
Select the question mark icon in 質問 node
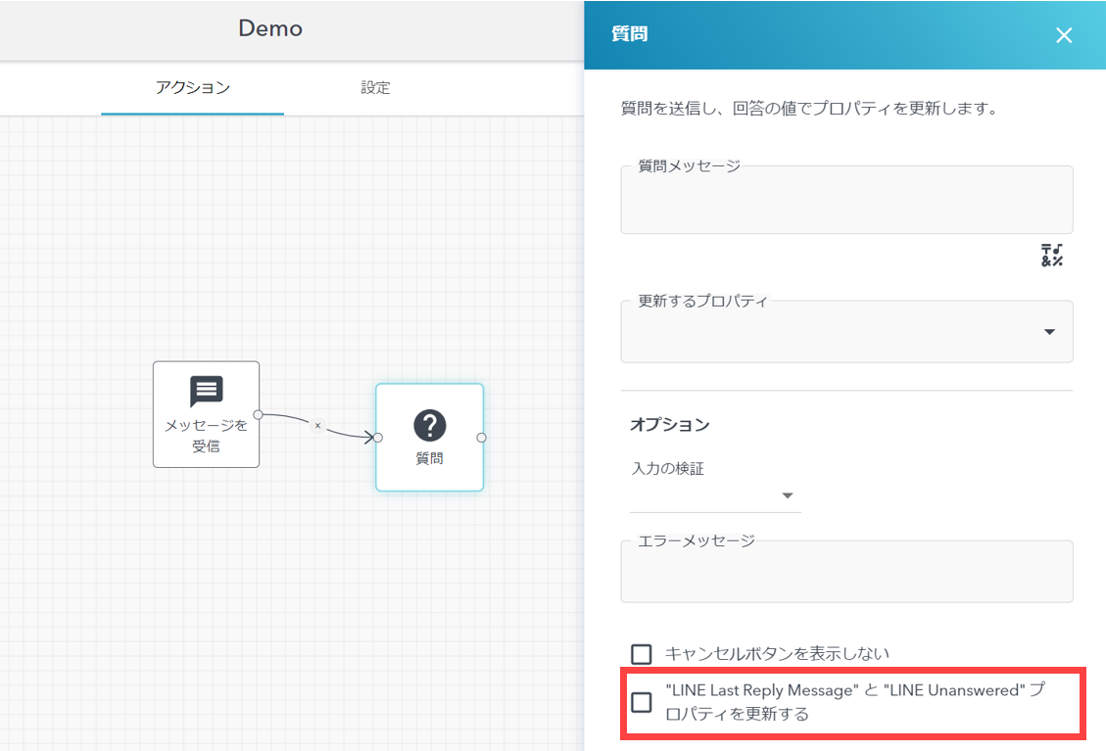tap(429, 425)
